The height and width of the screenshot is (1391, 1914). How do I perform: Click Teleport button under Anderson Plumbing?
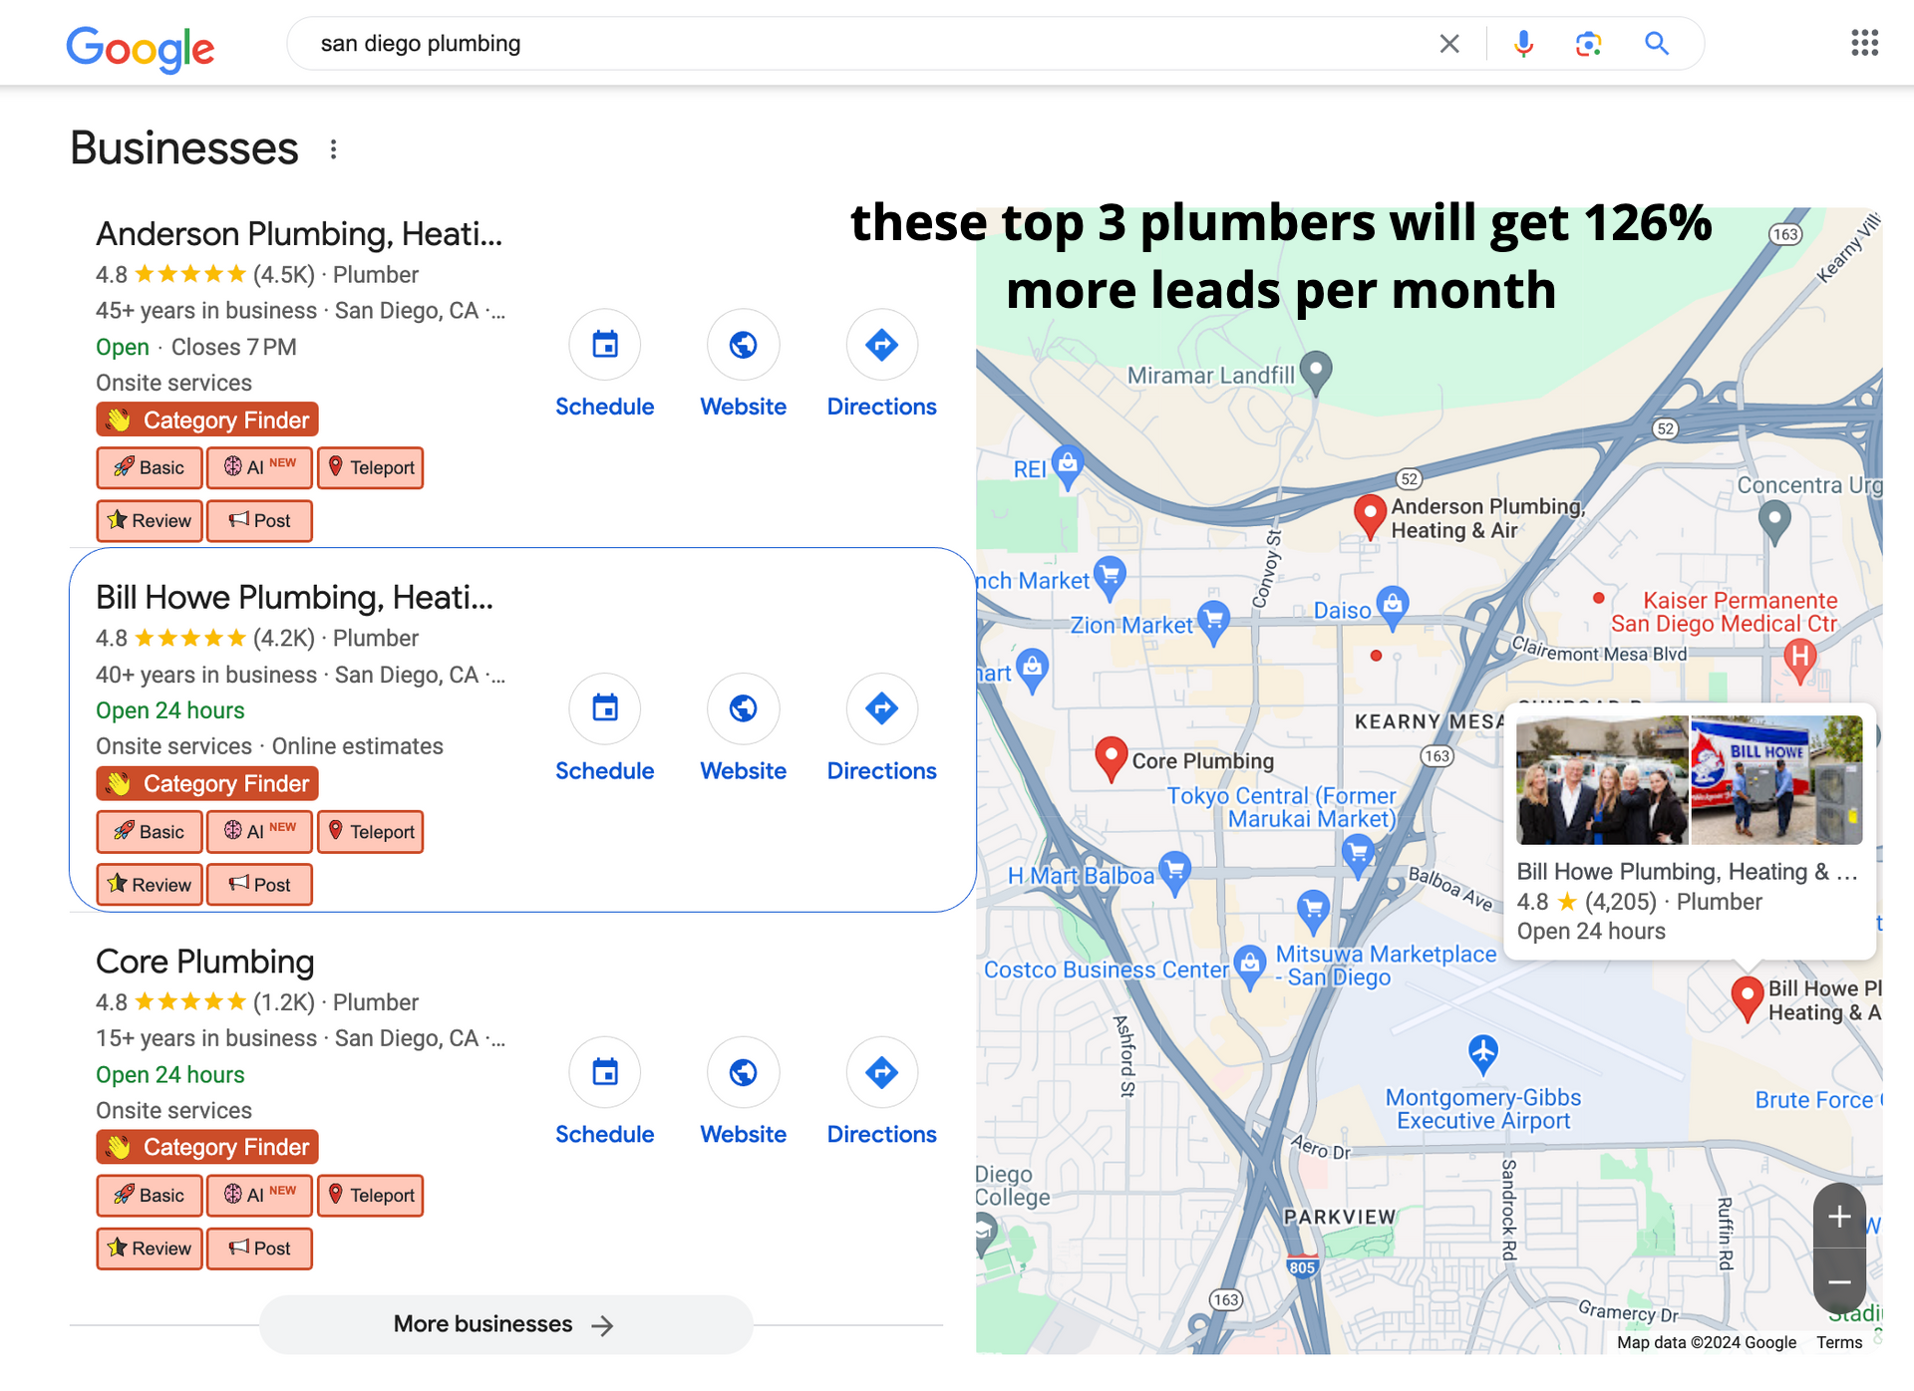371,467
